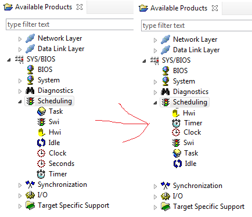
Task: Click the Timer stopwatch icon in left panel
Action: [x=41, y=174]
